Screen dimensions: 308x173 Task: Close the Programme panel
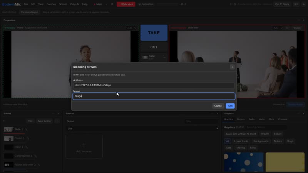(303, 20)
